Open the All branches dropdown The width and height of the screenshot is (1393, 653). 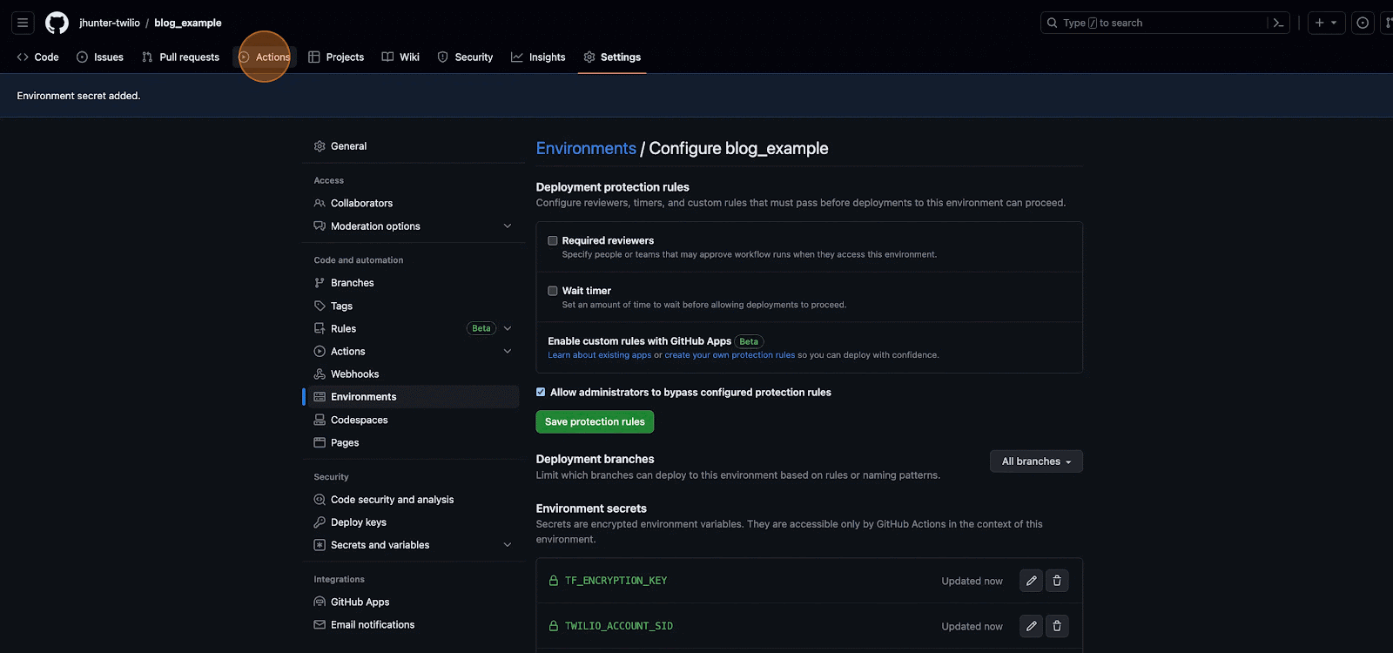tap(1036, 461)
